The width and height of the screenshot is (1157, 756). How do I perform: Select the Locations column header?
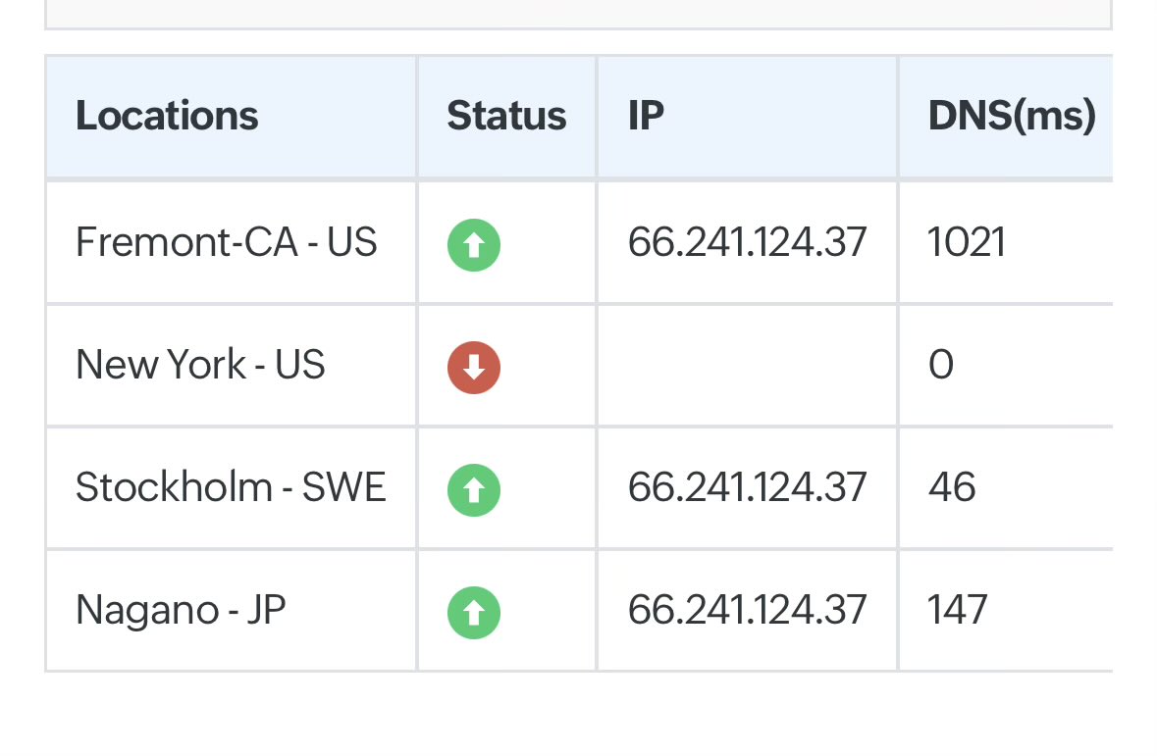(167, 117)
